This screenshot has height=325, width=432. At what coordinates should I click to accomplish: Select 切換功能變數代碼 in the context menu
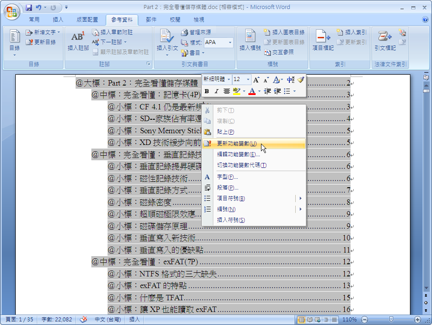(254, 165)
